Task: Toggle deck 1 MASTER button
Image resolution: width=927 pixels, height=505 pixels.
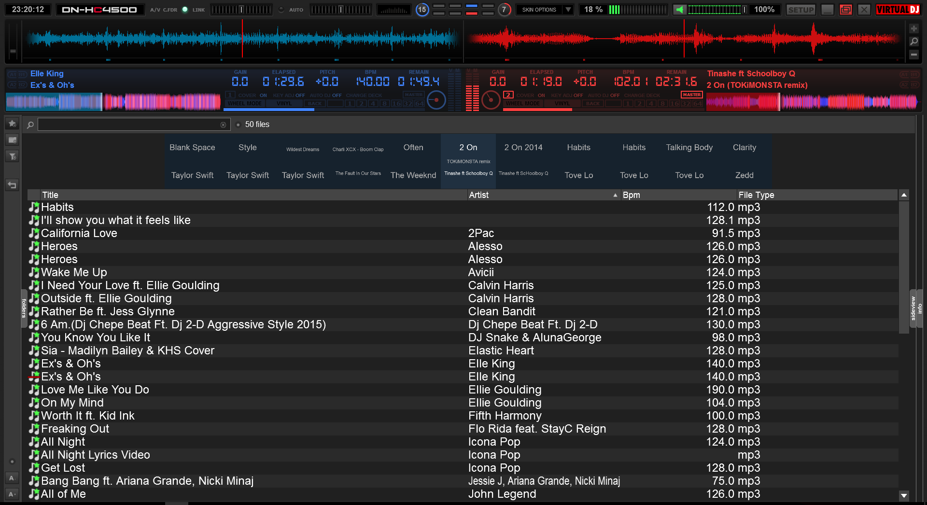Action: point(413,95)
